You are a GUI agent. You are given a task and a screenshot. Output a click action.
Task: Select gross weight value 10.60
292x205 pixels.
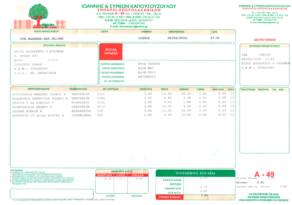tap(167, 94)
